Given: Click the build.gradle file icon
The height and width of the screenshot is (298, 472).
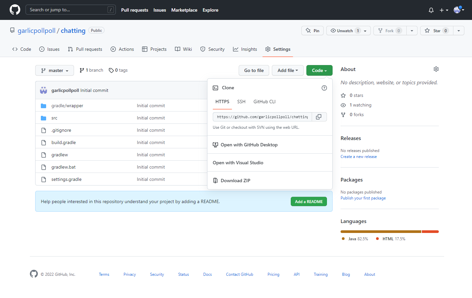Looking at the screenshot, I should tap(43, 143).
